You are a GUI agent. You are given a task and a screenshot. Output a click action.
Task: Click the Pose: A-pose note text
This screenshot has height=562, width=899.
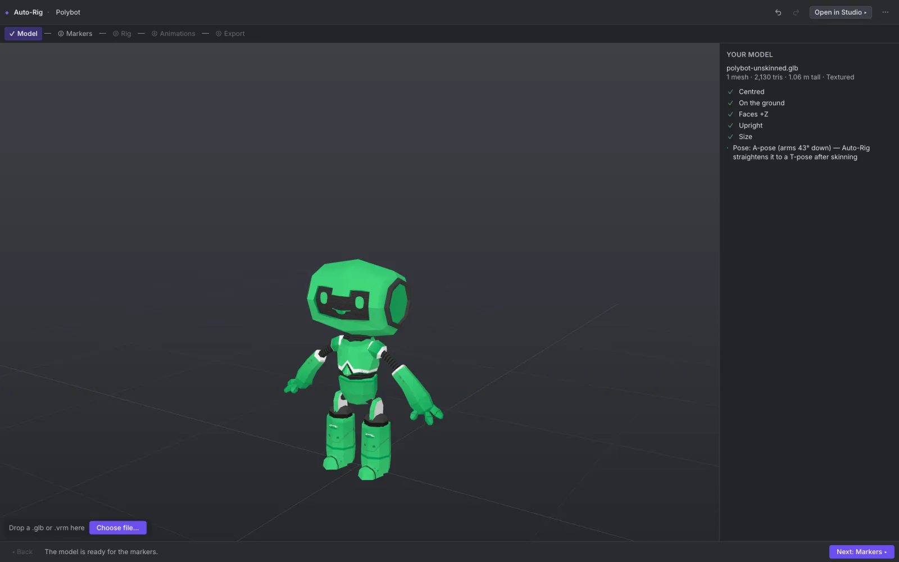(x=801, y=152)
